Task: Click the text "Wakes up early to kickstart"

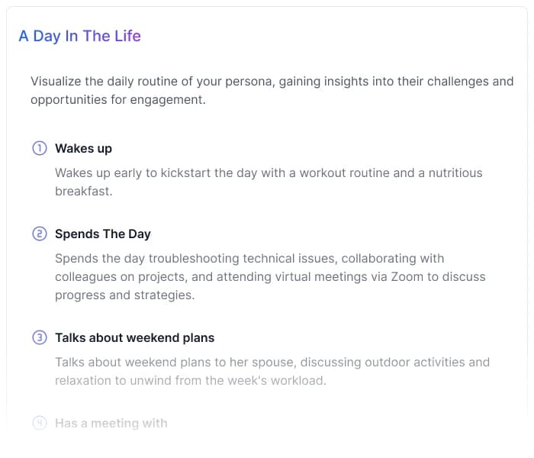Action: (130, 173)
